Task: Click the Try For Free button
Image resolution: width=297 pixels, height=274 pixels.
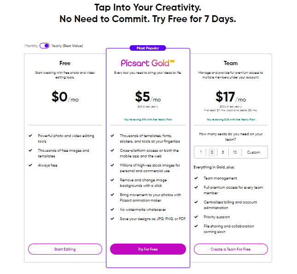Action: point(148,249)
